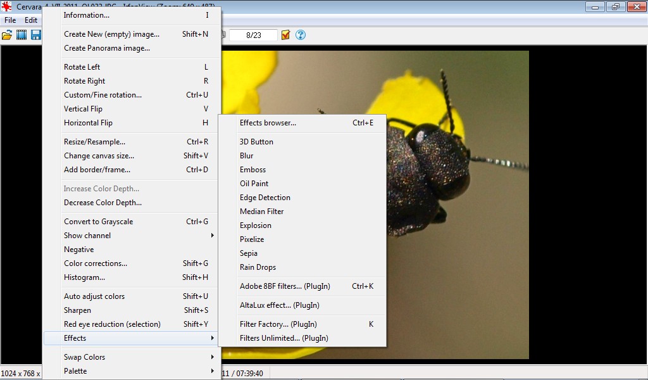Select Oil Paint effect
Screen dimensions: 648x380
coord(254,184)
